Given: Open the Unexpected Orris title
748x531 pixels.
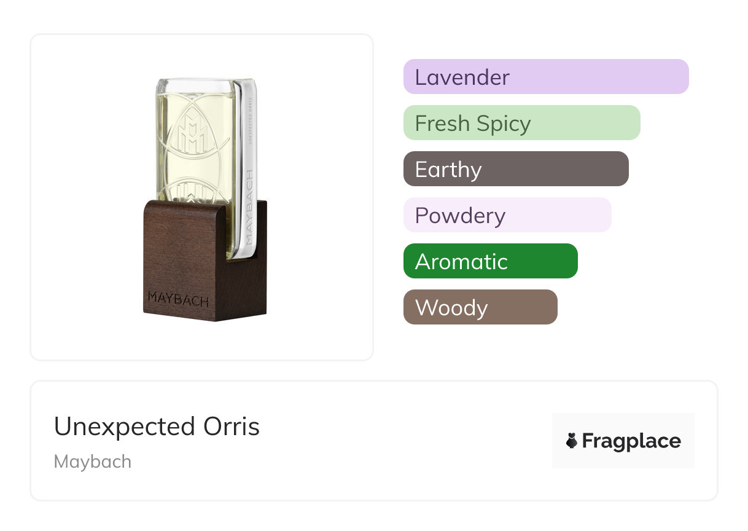Looking at the screenshot, I should (x=157, y=427).
